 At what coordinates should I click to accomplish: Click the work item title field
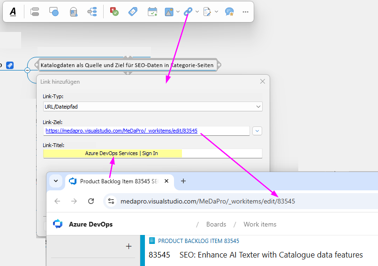click(x=271, y=255)
